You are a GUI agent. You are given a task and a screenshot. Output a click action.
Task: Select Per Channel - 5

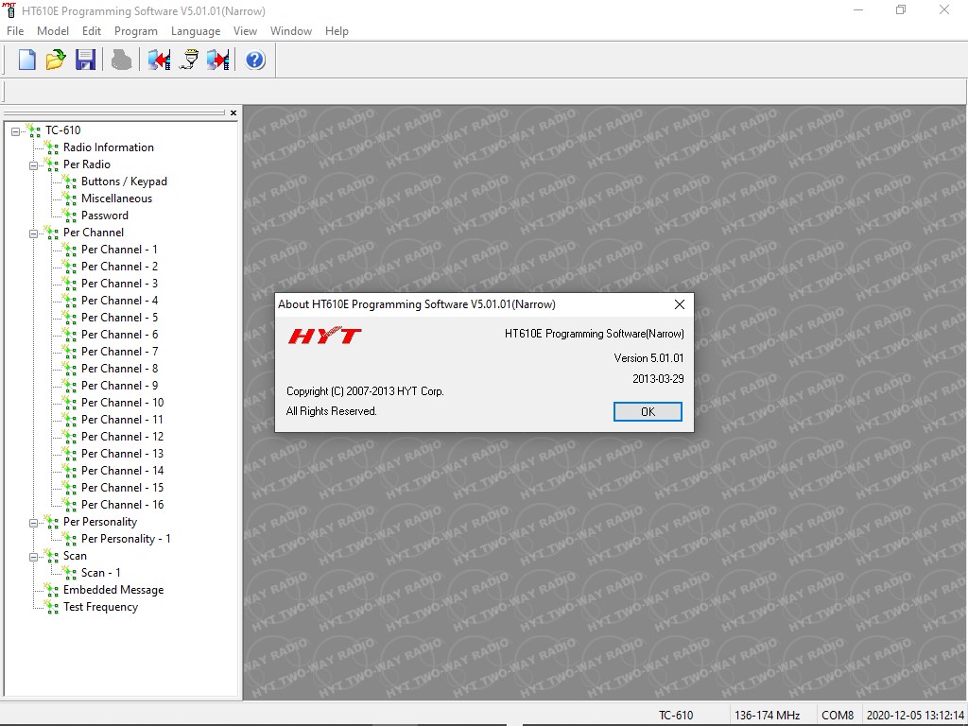pos(120,318)
